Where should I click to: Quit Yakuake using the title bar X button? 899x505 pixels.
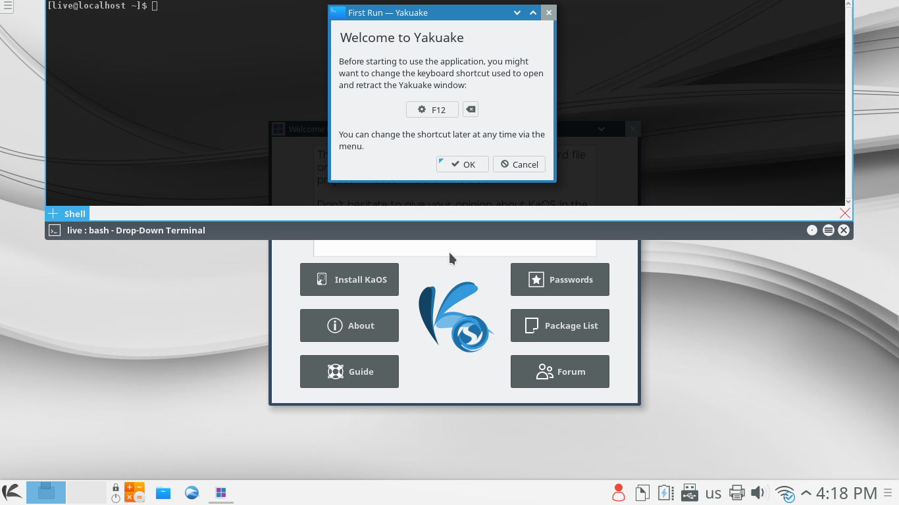(x=844, y=230)
